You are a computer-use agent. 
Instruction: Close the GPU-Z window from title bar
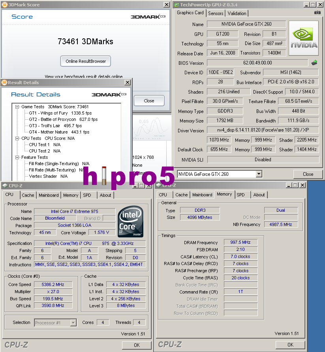320,4
